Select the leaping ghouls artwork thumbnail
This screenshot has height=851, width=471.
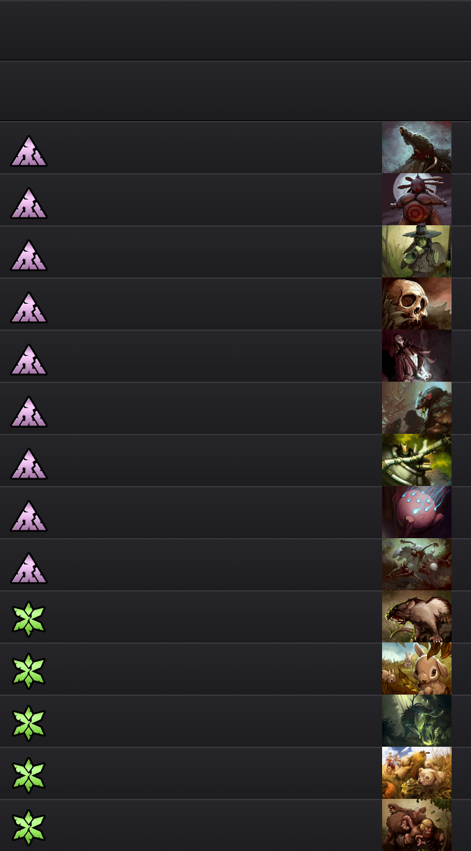pos(417,565)
